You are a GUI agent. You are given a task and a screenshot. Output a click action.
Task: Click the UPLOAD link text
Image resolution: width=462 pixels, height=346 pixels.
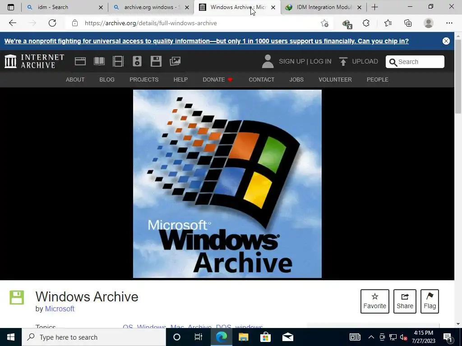pos(365,61)
